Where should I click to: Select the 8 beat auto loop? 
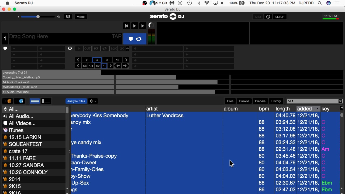[x=107, y=60]
